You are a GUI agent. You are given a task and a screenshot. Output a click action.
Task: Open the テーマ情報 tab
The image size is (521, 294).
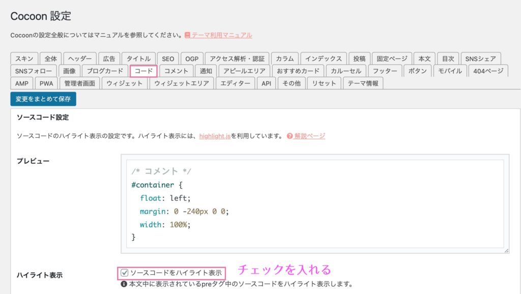(x=363, y=83)
